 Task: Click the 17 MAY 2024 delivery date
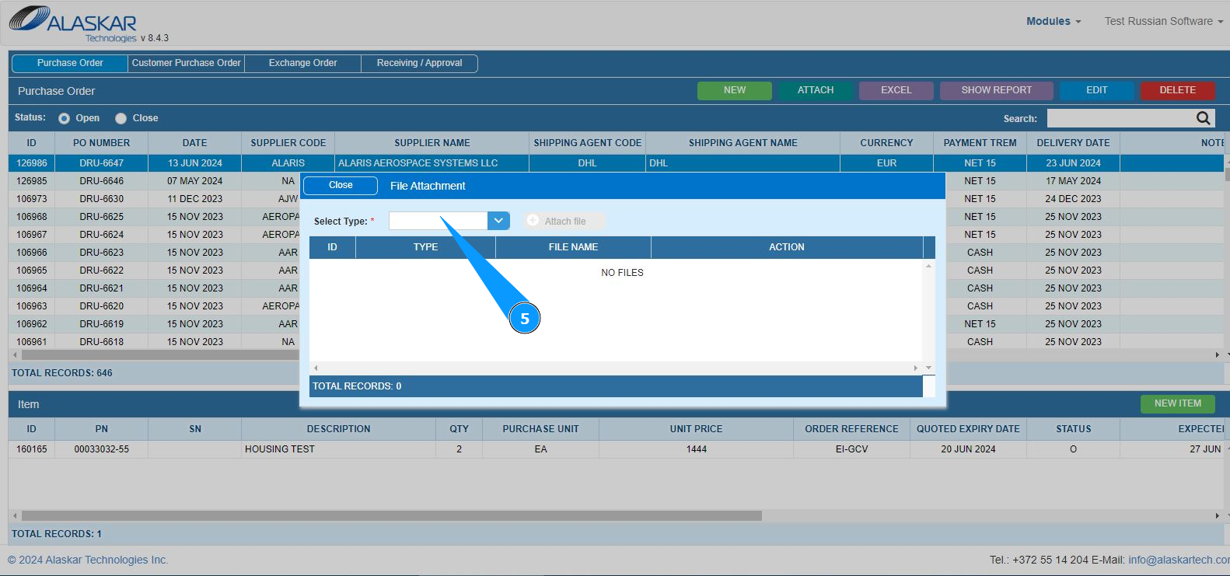click(x=1074, y=181)
